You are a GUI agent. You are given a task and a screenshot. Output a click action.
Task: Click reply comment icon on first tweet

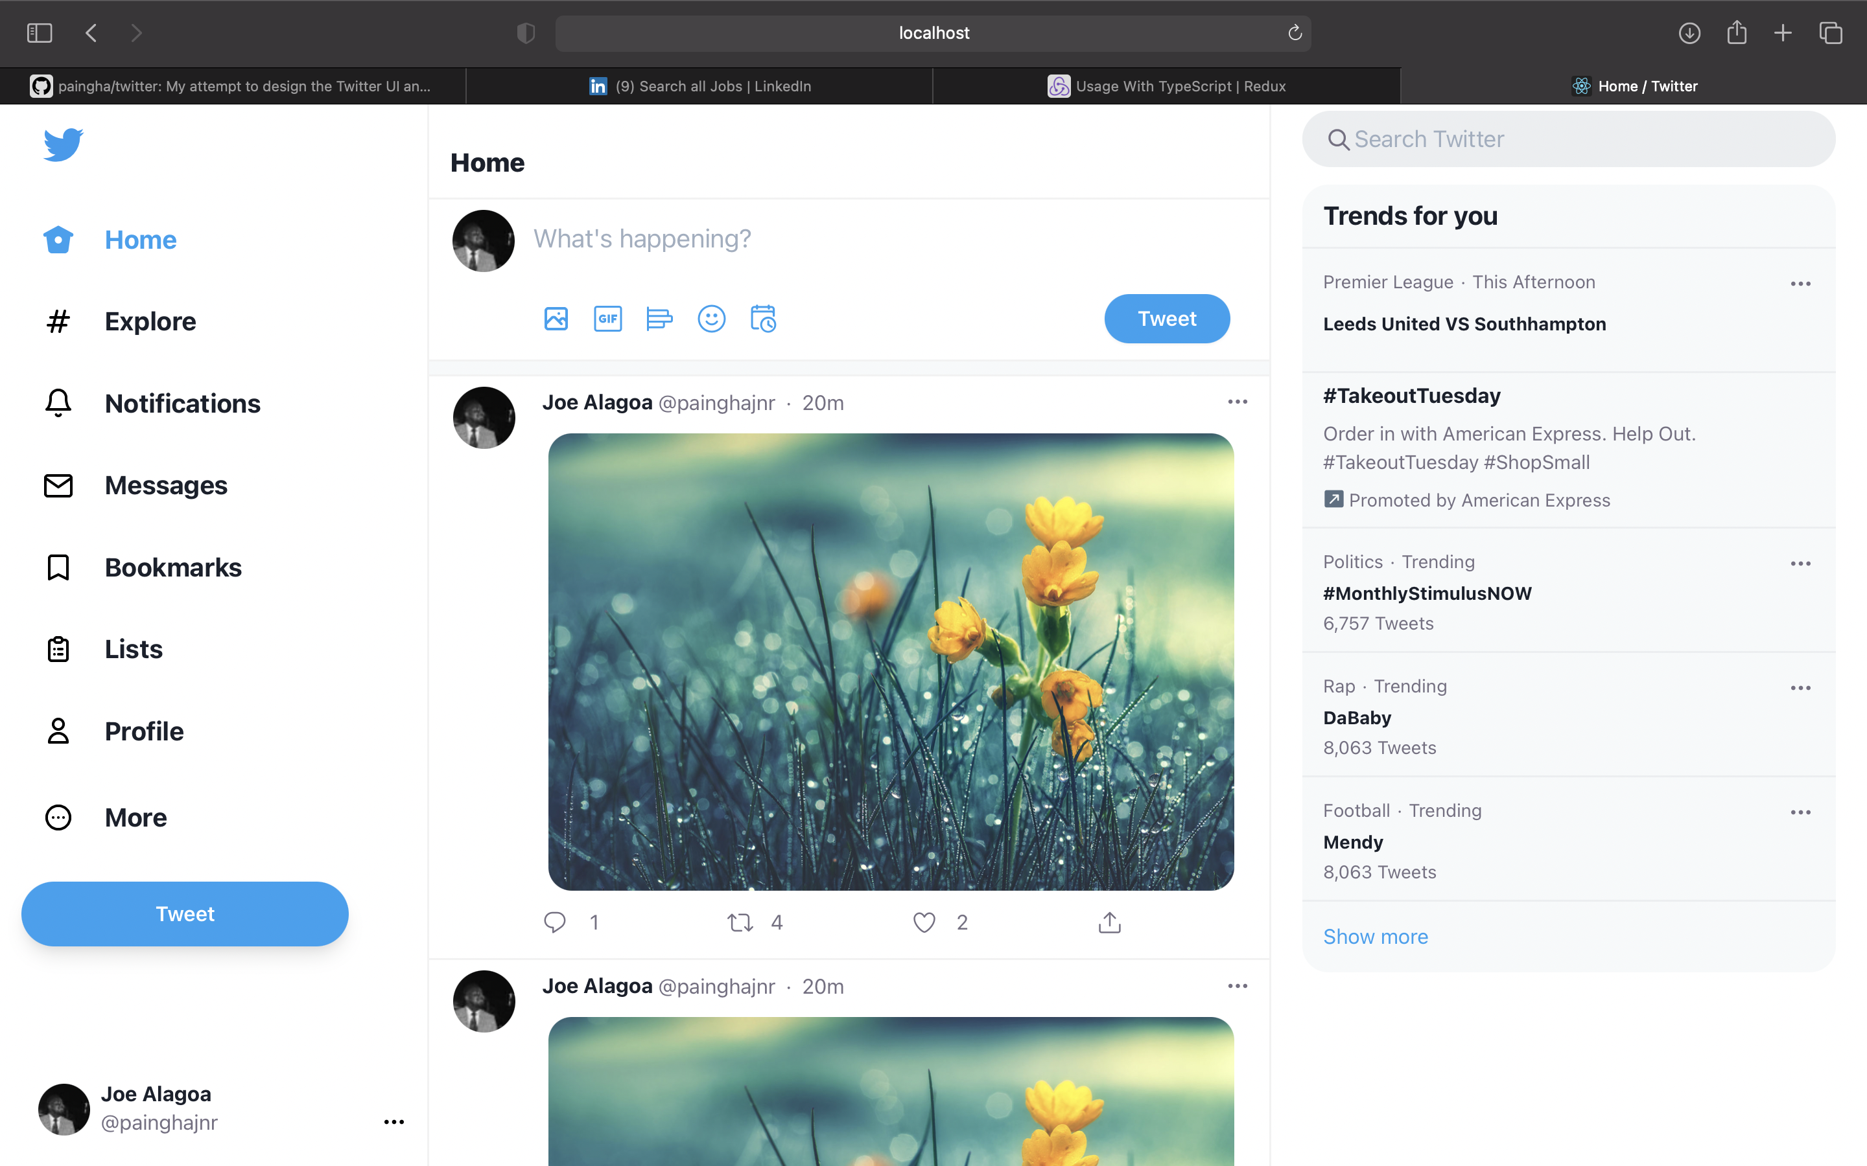tap(555, 922)
